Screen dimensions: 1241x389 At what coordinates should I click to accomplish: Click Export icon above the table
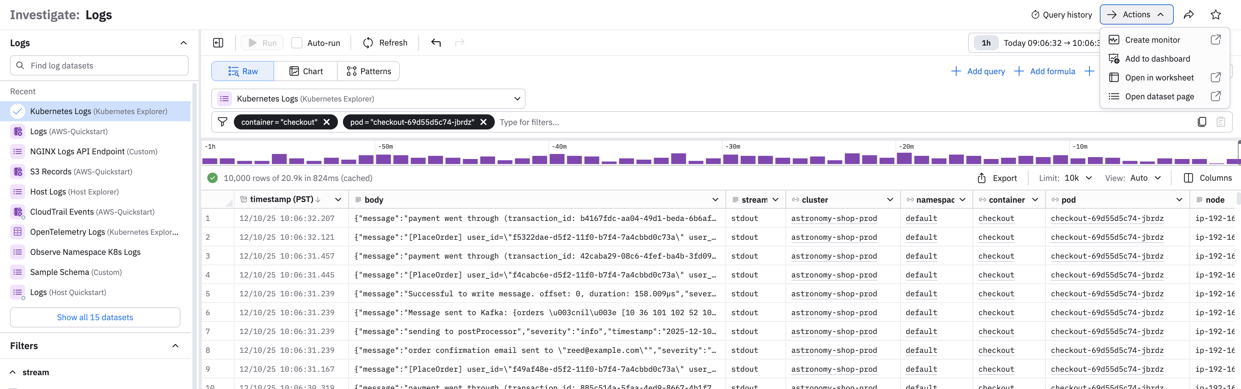click(981, 178)
